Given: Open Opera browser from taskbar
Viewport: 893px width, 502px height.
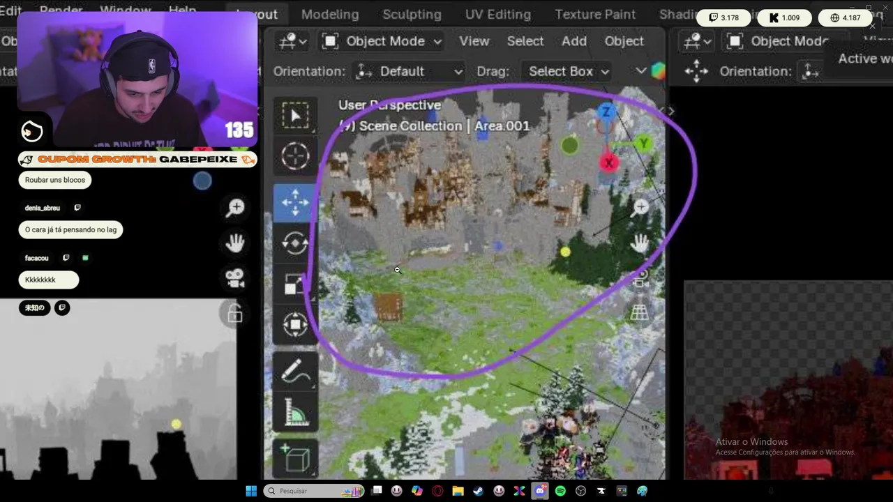Looking at the screenshot, I should [x=437, y=491].
